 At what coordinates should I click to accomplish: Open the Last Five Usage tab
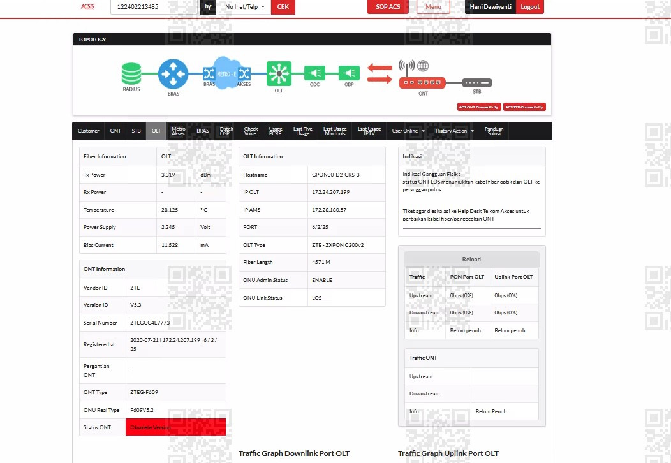coord(302,131)
